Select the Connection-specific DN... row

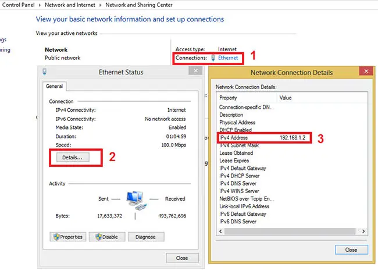292,107
